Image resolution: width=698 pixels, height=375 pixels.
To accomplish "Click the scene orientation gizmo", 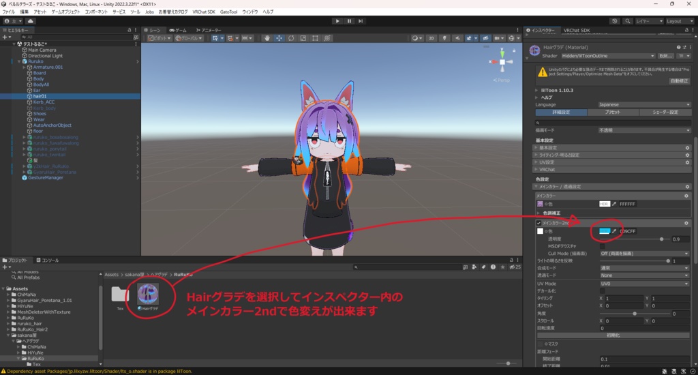I will tap(502, 62).
